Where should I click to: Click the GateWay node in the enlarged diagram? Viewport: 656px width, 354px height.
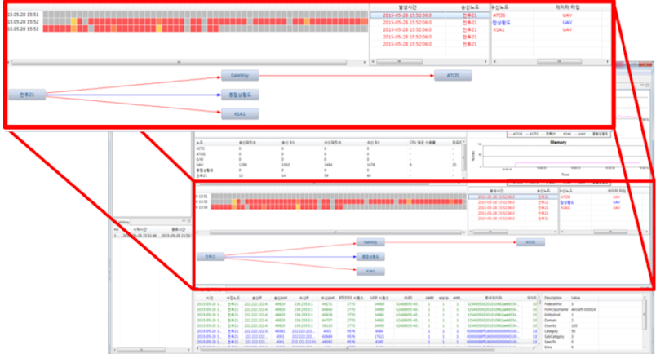pos(239,75)
